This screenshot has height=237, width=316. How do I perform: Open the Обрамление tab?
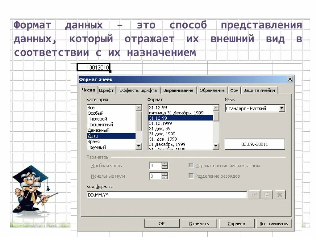pos(212,91)
